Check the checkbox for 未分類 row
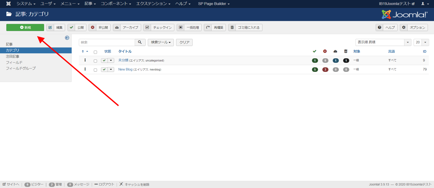Screen dimensions: 434x188 [95, 61]
